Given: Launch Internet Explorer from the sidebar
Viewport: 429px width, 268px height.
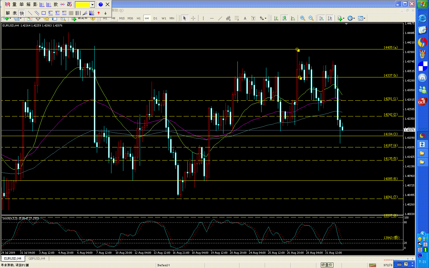Looking at the screenshot, I should pos(422,18).
